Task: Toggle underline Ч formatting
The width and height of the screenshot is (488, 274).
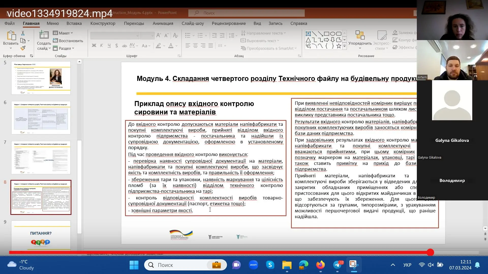Action: click(109, 46)
